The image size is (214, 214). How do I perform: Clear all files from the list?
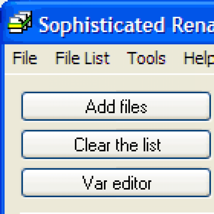click(116, 144)
